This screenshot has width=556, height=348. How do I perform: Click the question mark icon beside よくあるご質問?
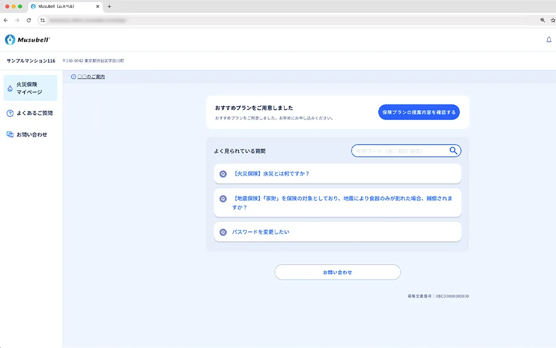click(10, 113)
